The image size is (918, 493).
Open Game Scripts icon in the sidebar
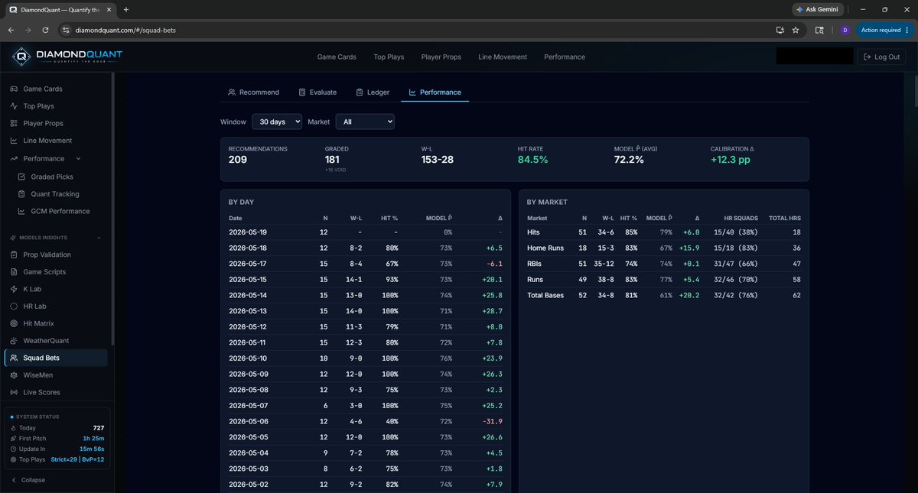(14, 272)
